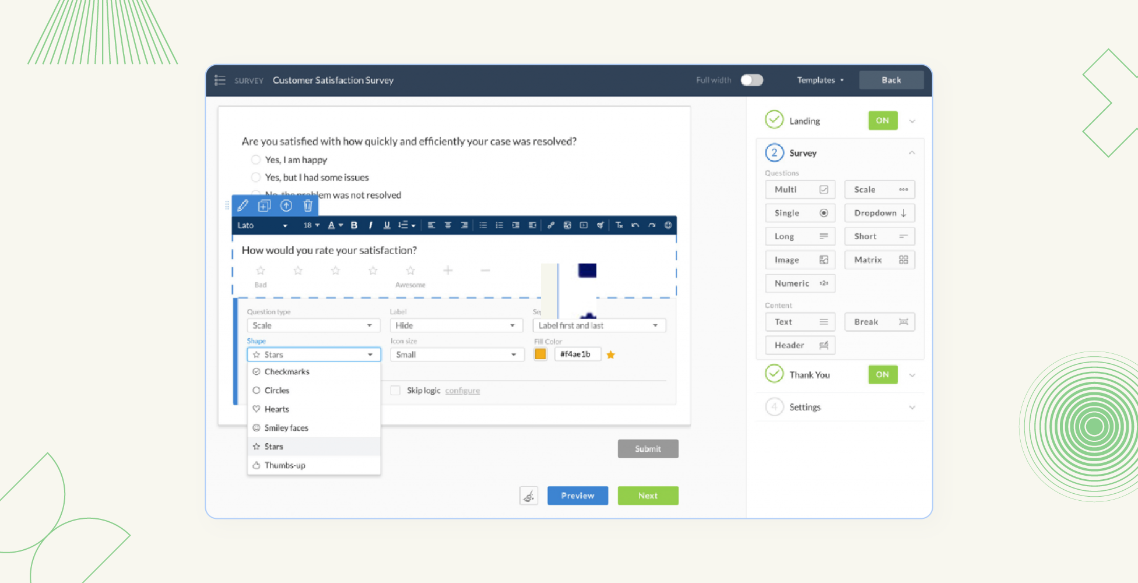Viewport: 1138px width, 583px height.
Task: Open the Icon size dropdown set to Small
Action: pos(456,354)
